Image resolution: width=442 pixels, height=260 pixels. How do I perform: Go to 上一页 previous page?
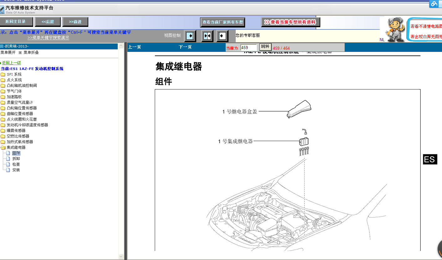coord(135,47)
